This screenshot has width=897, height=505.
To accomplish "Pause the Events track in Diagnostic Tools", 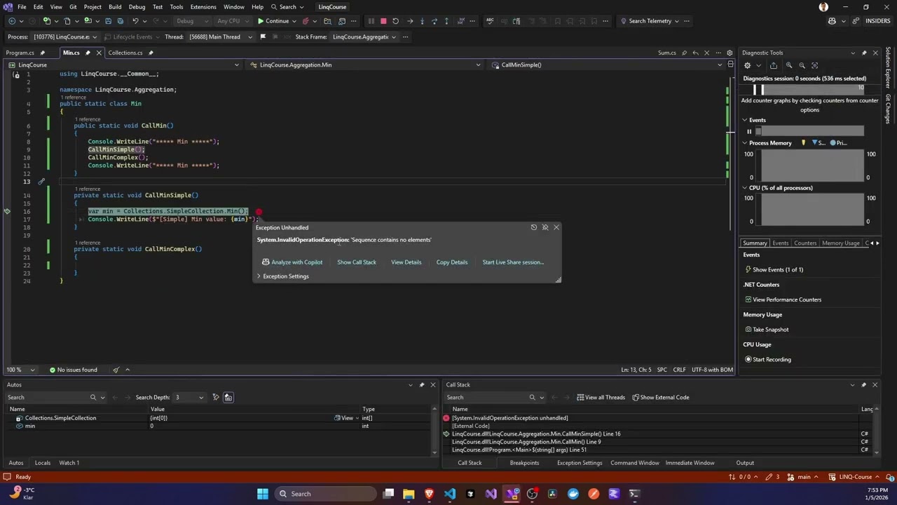I will tap(749, 131).
